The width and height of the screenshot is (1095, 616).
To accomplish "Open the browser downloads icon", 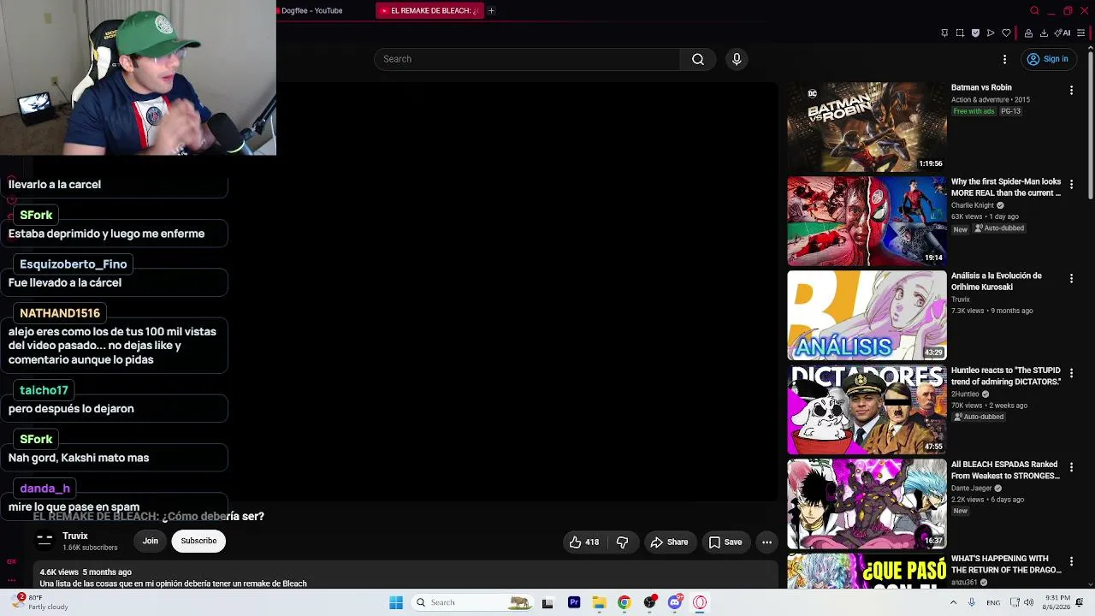I will pyautogui.click(x=1044, y=33).
